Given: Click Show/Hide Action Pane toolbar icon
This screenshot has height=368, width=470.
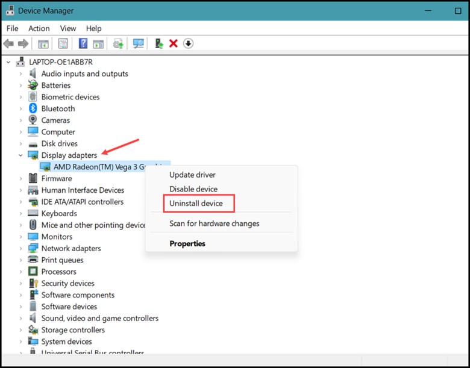Looking at the screenshot, I should pyautogui.click(x=98, y=44).
